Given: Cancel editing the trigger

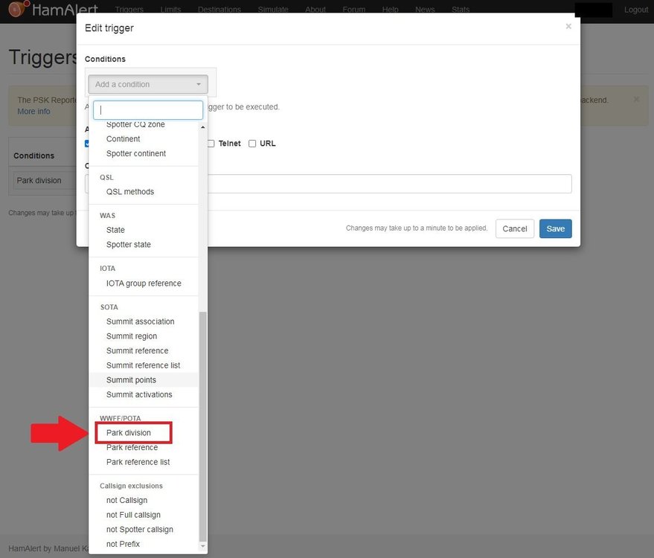Looking at the screenshot, I should click(x=514, y=229).
